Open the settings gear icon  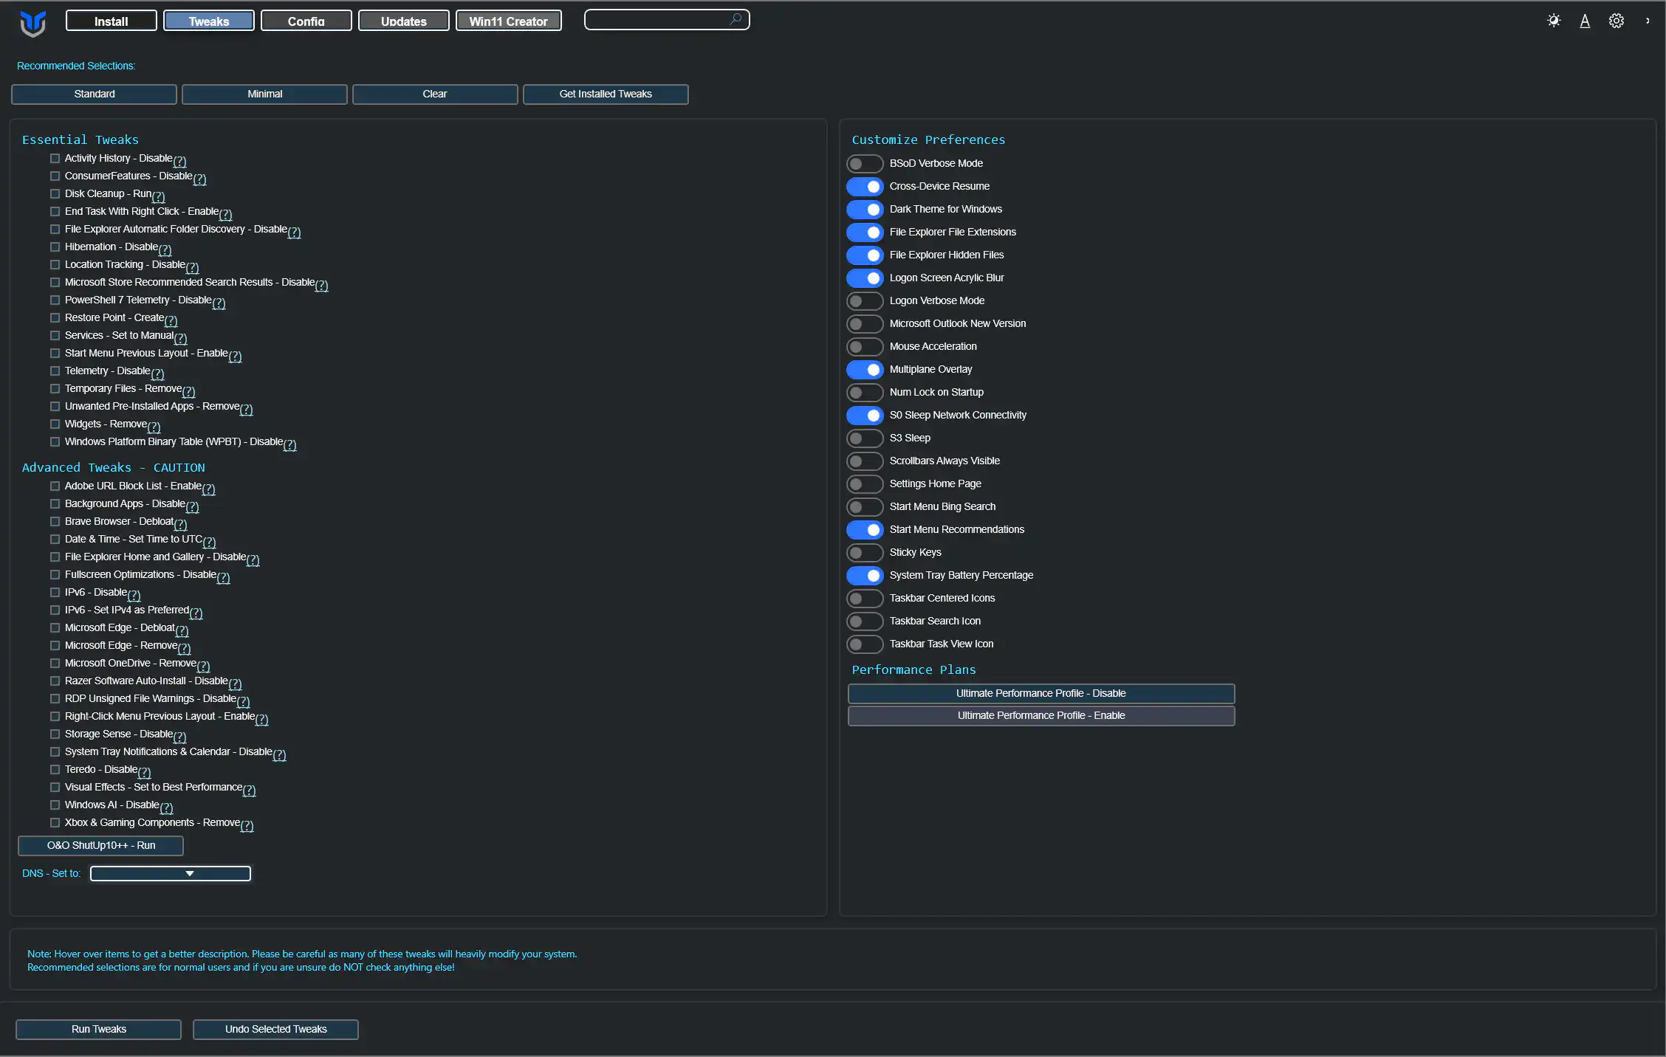(1617, 21)
